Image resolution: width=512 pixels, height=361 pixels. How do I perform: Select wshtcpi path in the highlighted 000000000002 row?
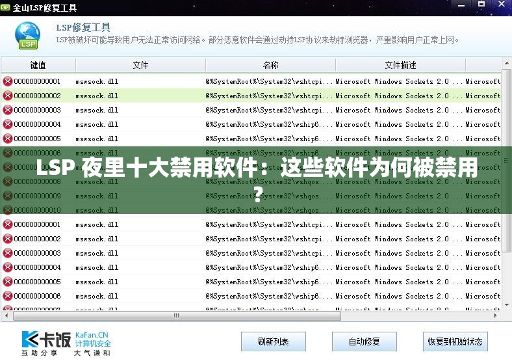coord(269,96)
